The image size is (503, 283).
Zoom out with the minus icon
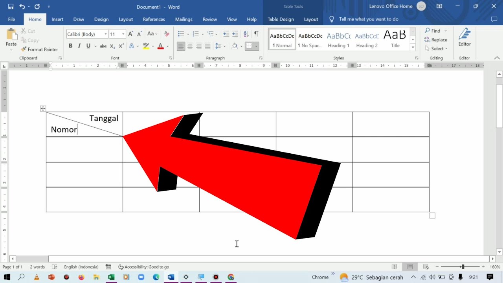437,267
